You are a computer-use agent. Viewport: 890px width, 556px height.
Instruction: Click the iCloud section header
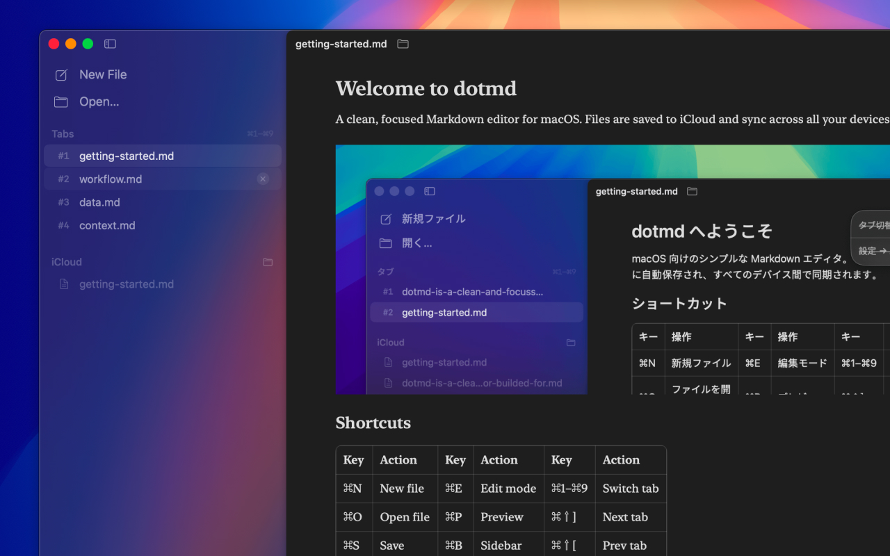click(x=67, y=262)
